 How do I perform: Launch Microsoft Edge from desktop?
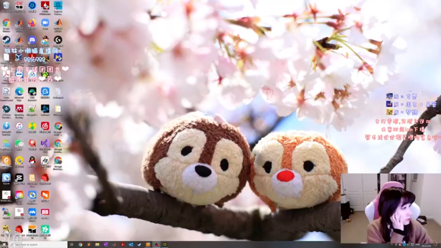[19, 91]
